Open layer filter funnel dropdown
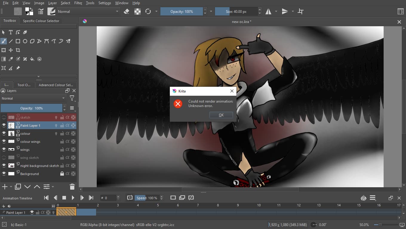Viewport: 406px width, 229px height. click(72, 98)
